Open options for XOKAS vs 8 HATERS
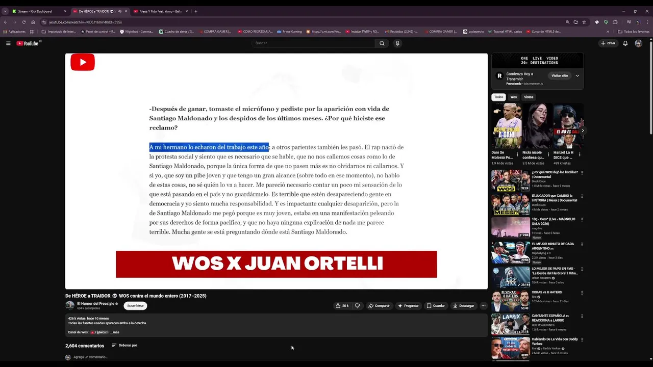The height and width of the screenshot is (367, 653). [x=582, y=293]
